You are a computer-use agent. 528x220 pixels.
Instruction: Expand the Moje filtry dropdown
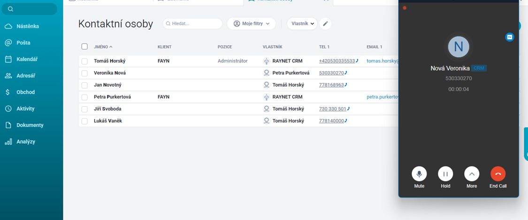pos(251,23)
